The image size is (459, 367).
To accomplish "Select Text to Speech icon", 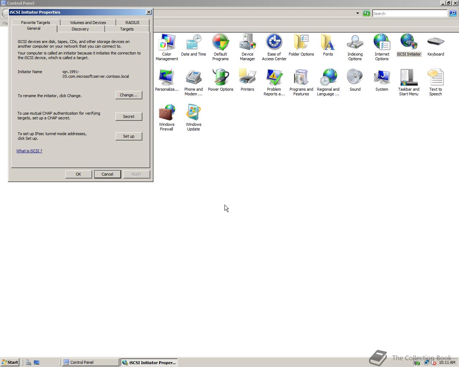I will (436, 82).
